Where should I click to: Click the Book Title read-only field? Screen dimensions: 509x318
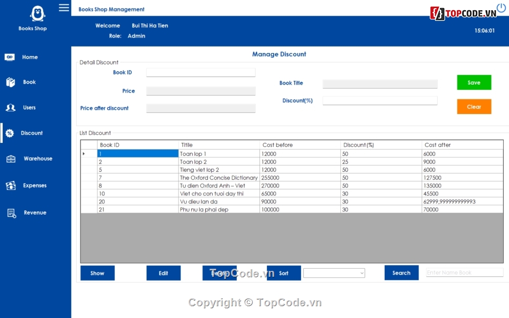(380, 84)
